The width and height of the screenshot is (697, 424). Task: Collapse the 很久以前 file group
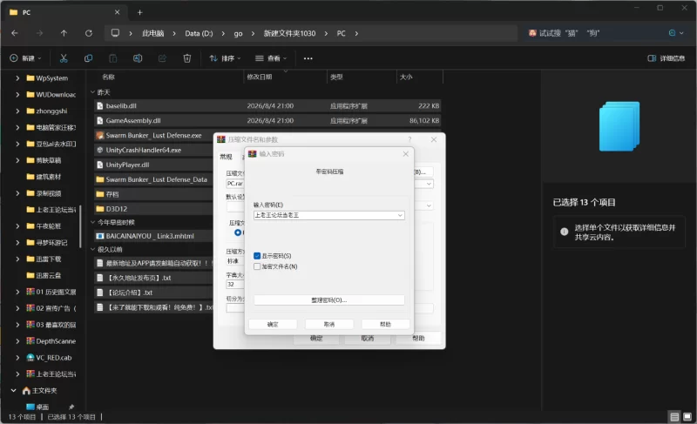point(93,250)
